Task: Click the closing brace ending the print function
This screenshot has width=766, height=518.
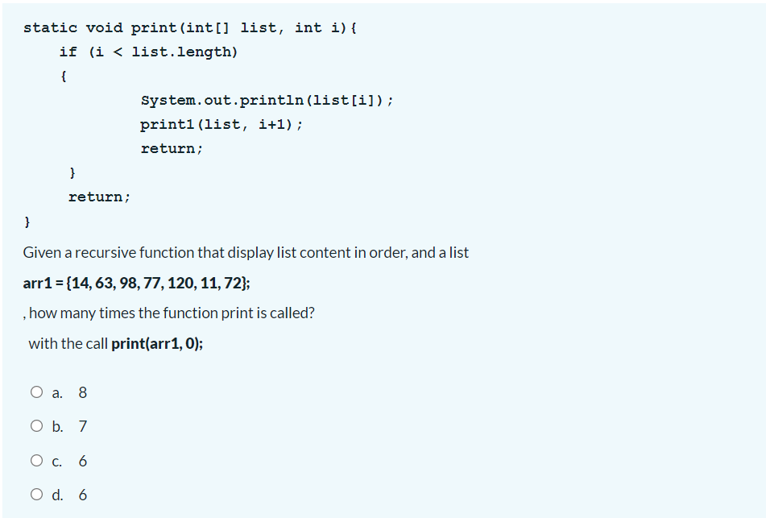Action: (x=27, y=221)
